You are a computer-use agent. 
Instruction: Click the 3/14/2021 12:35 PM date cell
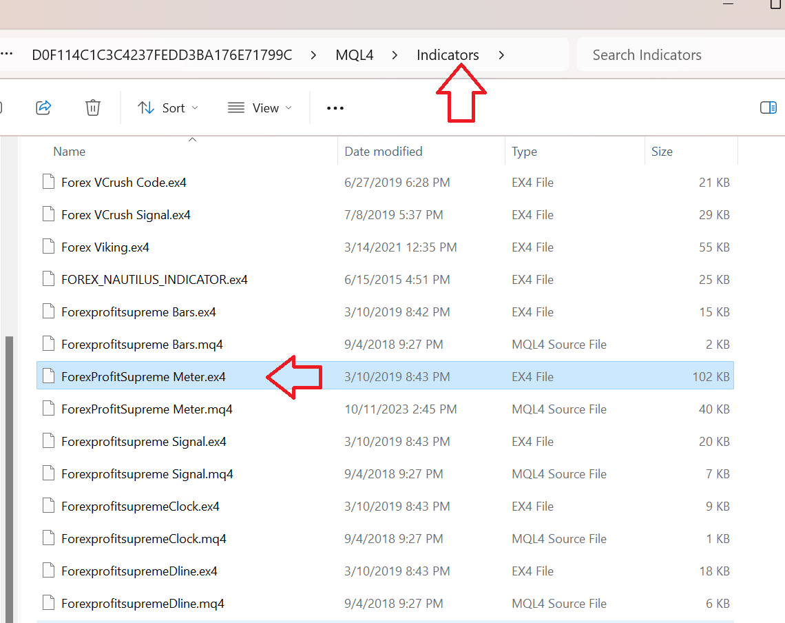pos(401,247)
